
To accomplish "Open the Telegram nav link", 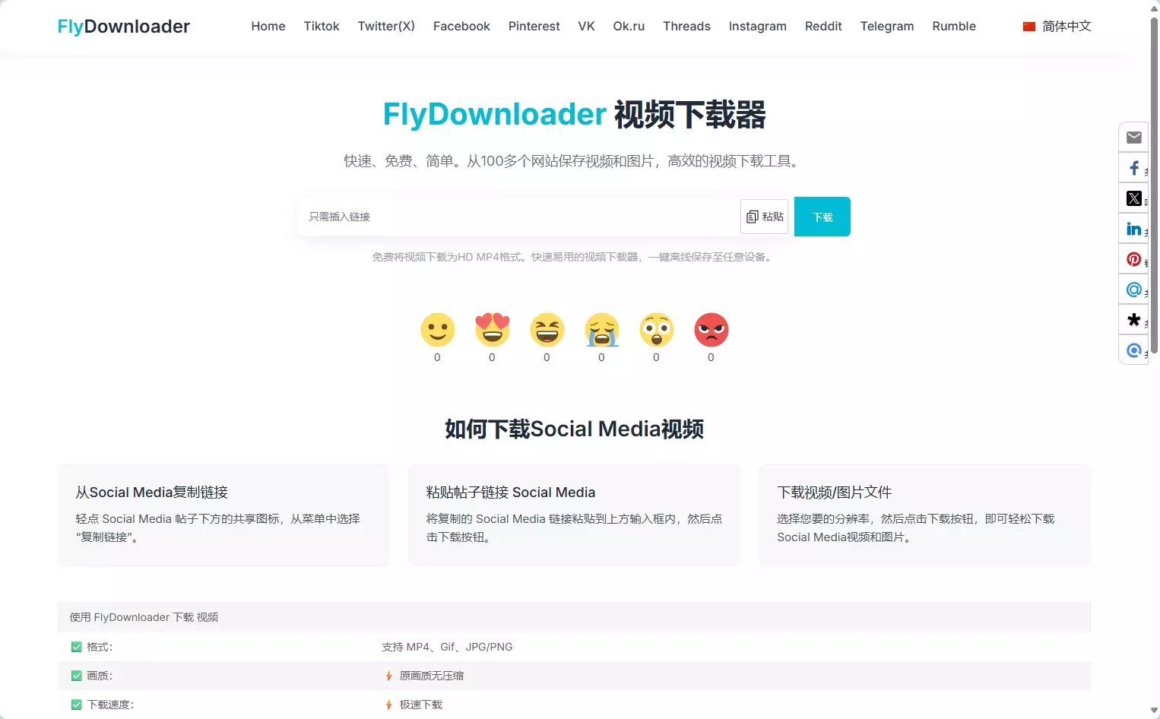I will click(x=887, y=27).
